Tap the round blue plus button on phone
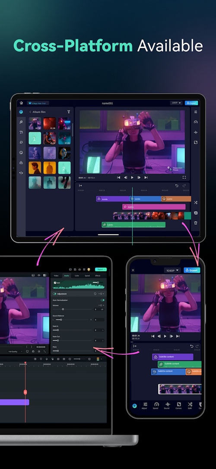 click(x=134, y=406)
